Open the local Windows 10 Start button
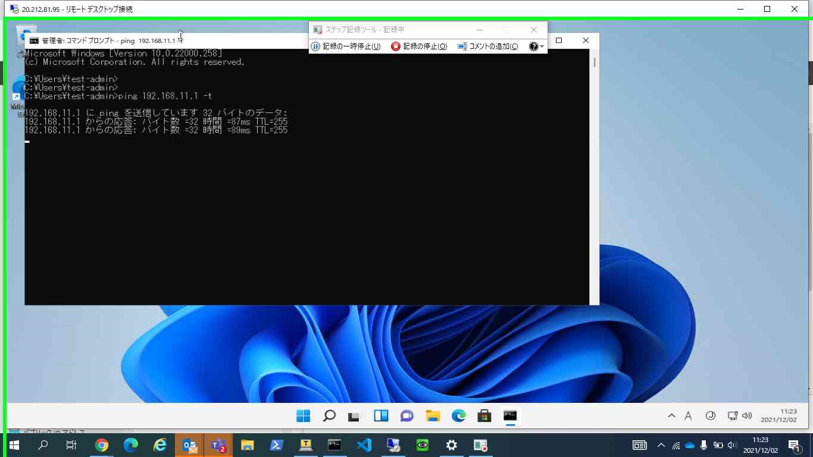This screenshot has height=457, width=813. click(14, 445)
